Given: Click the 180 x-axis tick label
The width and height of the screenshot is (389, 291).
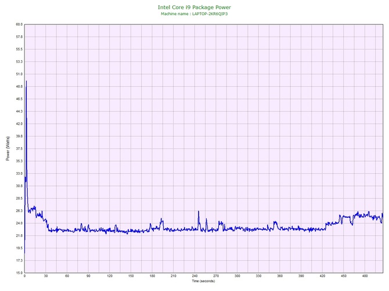Looking at the screenshot, I should click(x=152, y=276).
